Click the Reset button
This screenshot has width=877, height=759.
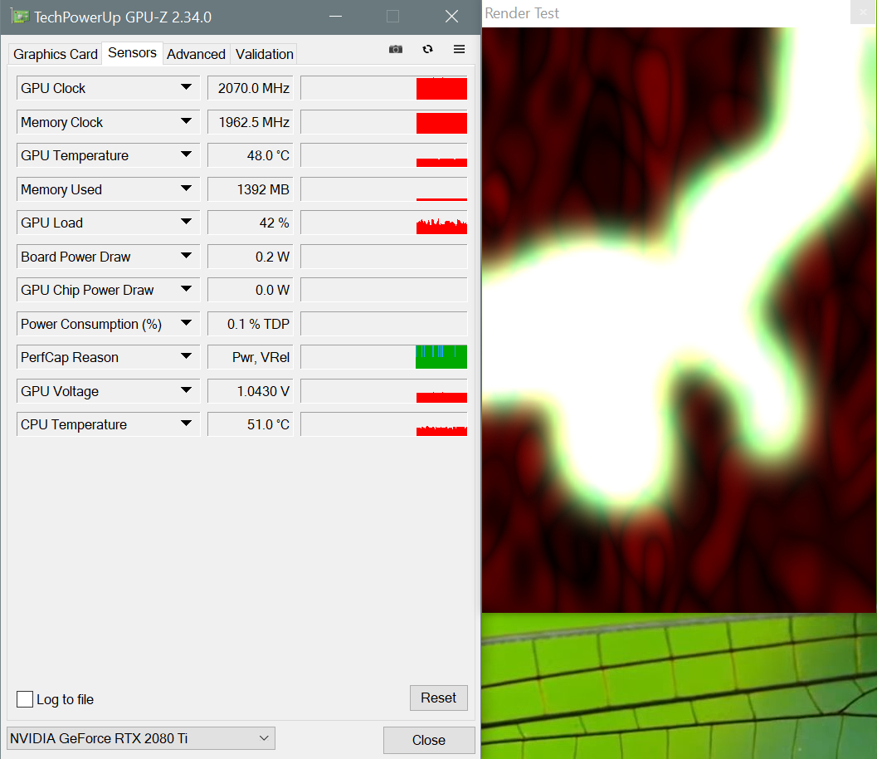(x=438, y=698)
